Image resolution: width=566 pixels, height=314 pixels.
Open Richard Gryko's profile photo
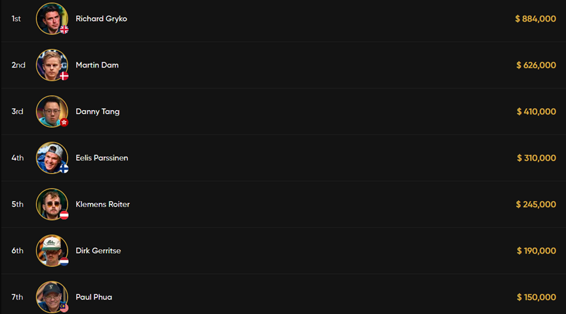[52, 19]
